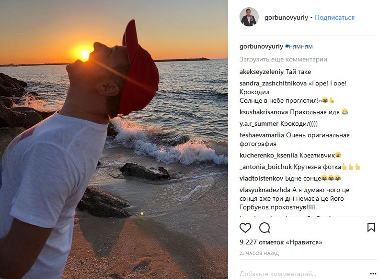Image resolution: width=379 pixels, height=279 pixels.
Task: Open kucherenko_kseniia commenter profile
Action: (268, 155)
